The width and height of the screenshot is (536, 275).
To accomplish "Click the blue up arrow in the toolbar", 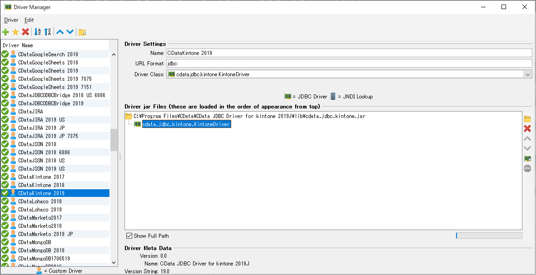I will tap(60, 32).
